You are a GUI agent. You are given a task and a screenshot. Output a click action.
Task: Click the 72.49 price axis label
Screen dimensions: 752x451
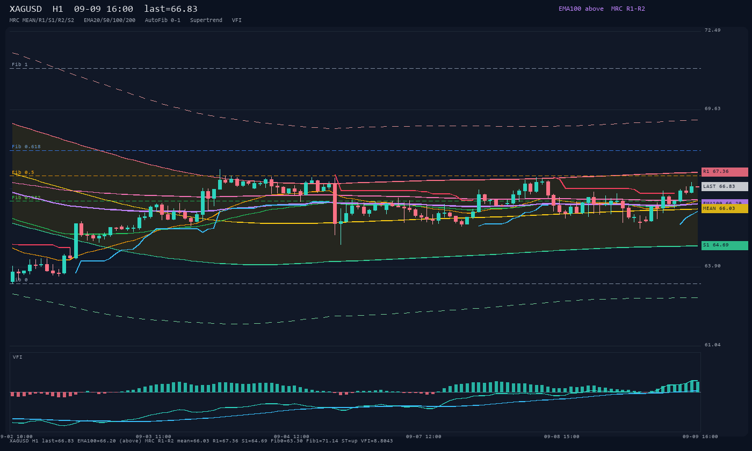[713, 30]
